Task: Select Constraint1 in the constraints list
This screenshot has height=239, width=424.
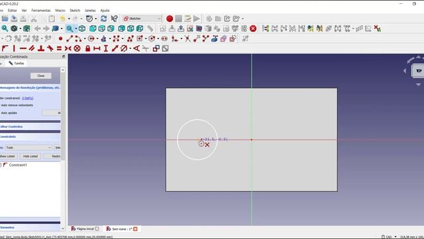Action: pos(18,165)
